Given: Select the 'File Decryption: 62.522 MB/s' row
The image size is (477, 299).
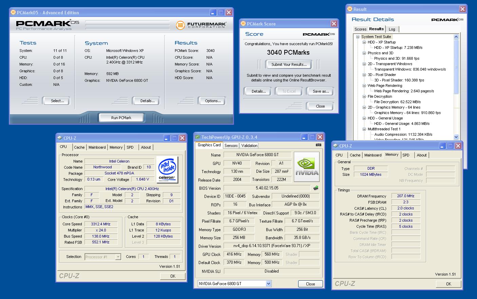Looking at the screenshot, I should click(x=397, y=102).
